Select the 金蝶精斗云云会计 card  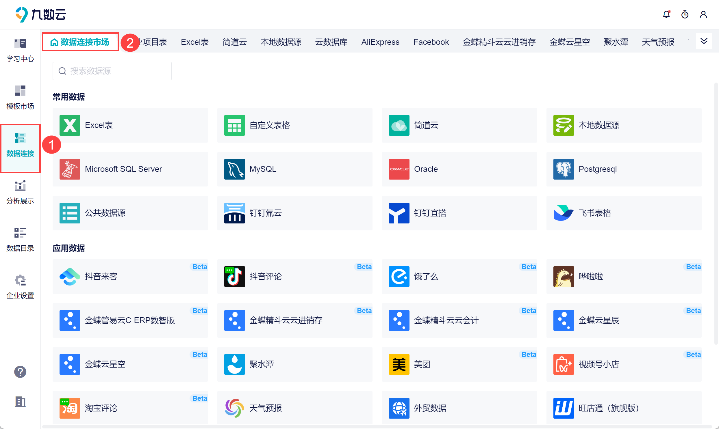[459, 320]
